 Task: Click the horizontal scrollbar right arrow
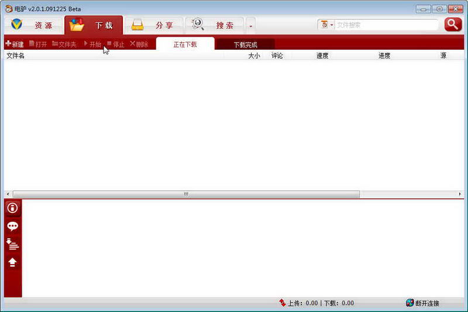(460, 194)
